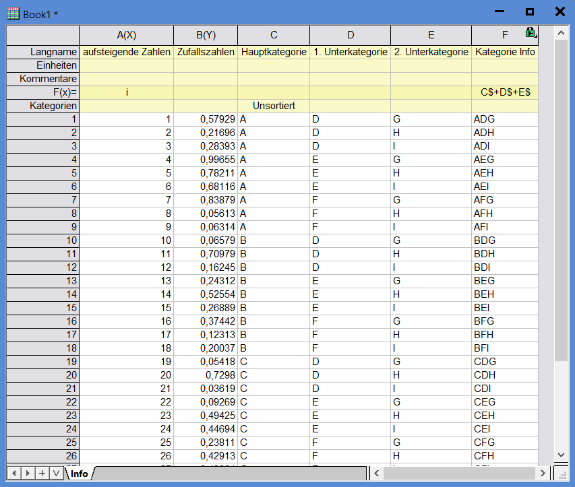Select column F header
Viewport: 575px width, 487px height.
click(505, 35)
